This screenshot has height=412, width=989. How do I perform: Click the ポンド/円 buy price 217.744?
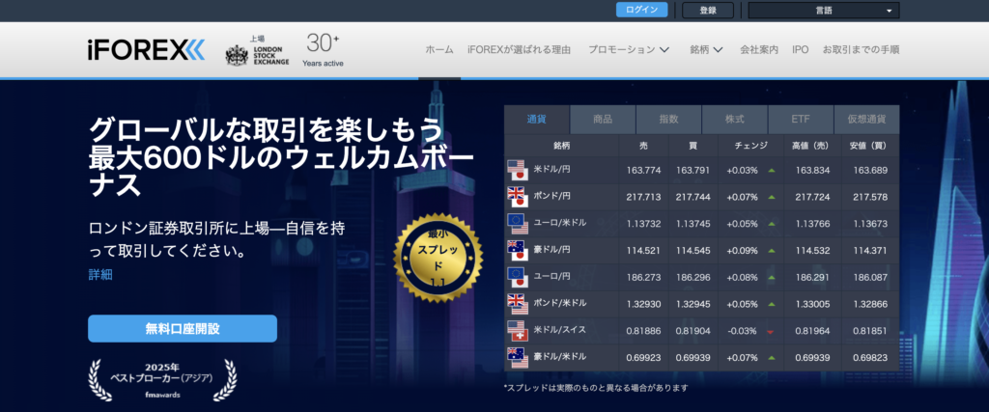click(693, 197)
